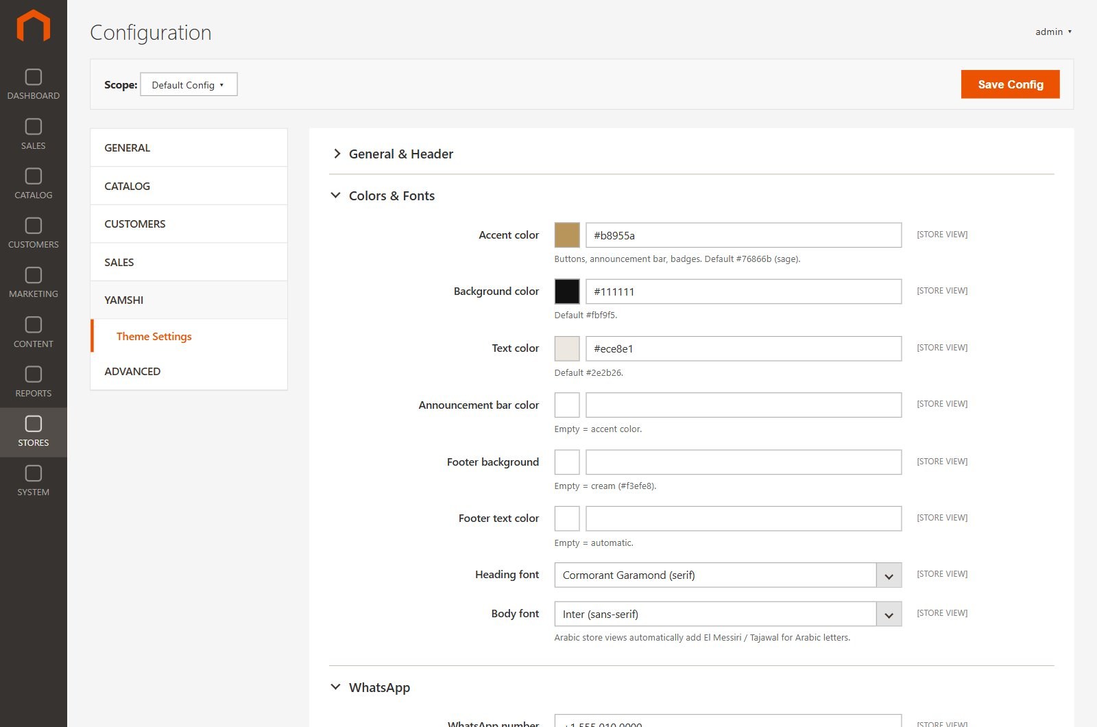
Task: Click the Save Config button
Action: (1010, 84)
